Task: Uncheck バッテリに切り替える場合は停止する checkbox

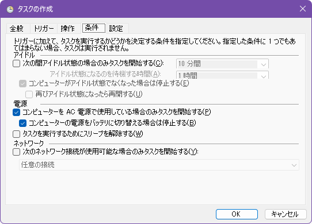Action: pos(22,123)
